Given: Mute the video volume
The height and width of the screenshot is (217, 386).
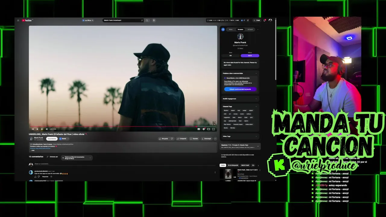Looking at the screenshot, I should 46,129.
